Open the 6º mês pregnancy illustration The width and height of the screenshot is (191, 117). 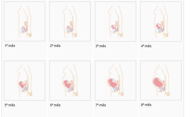click(x=70, y=81)
